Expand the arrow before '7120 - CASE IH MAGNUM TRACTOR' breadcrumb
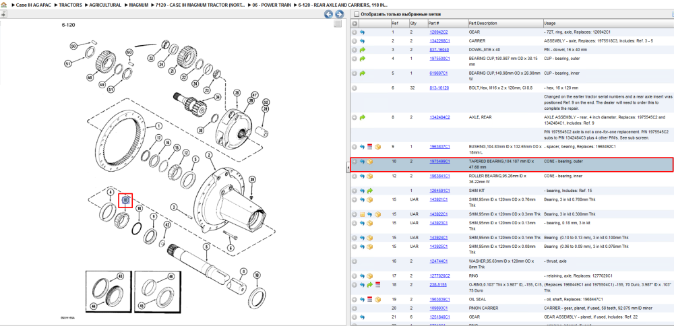The image size is (674, 326). point(152,5)
